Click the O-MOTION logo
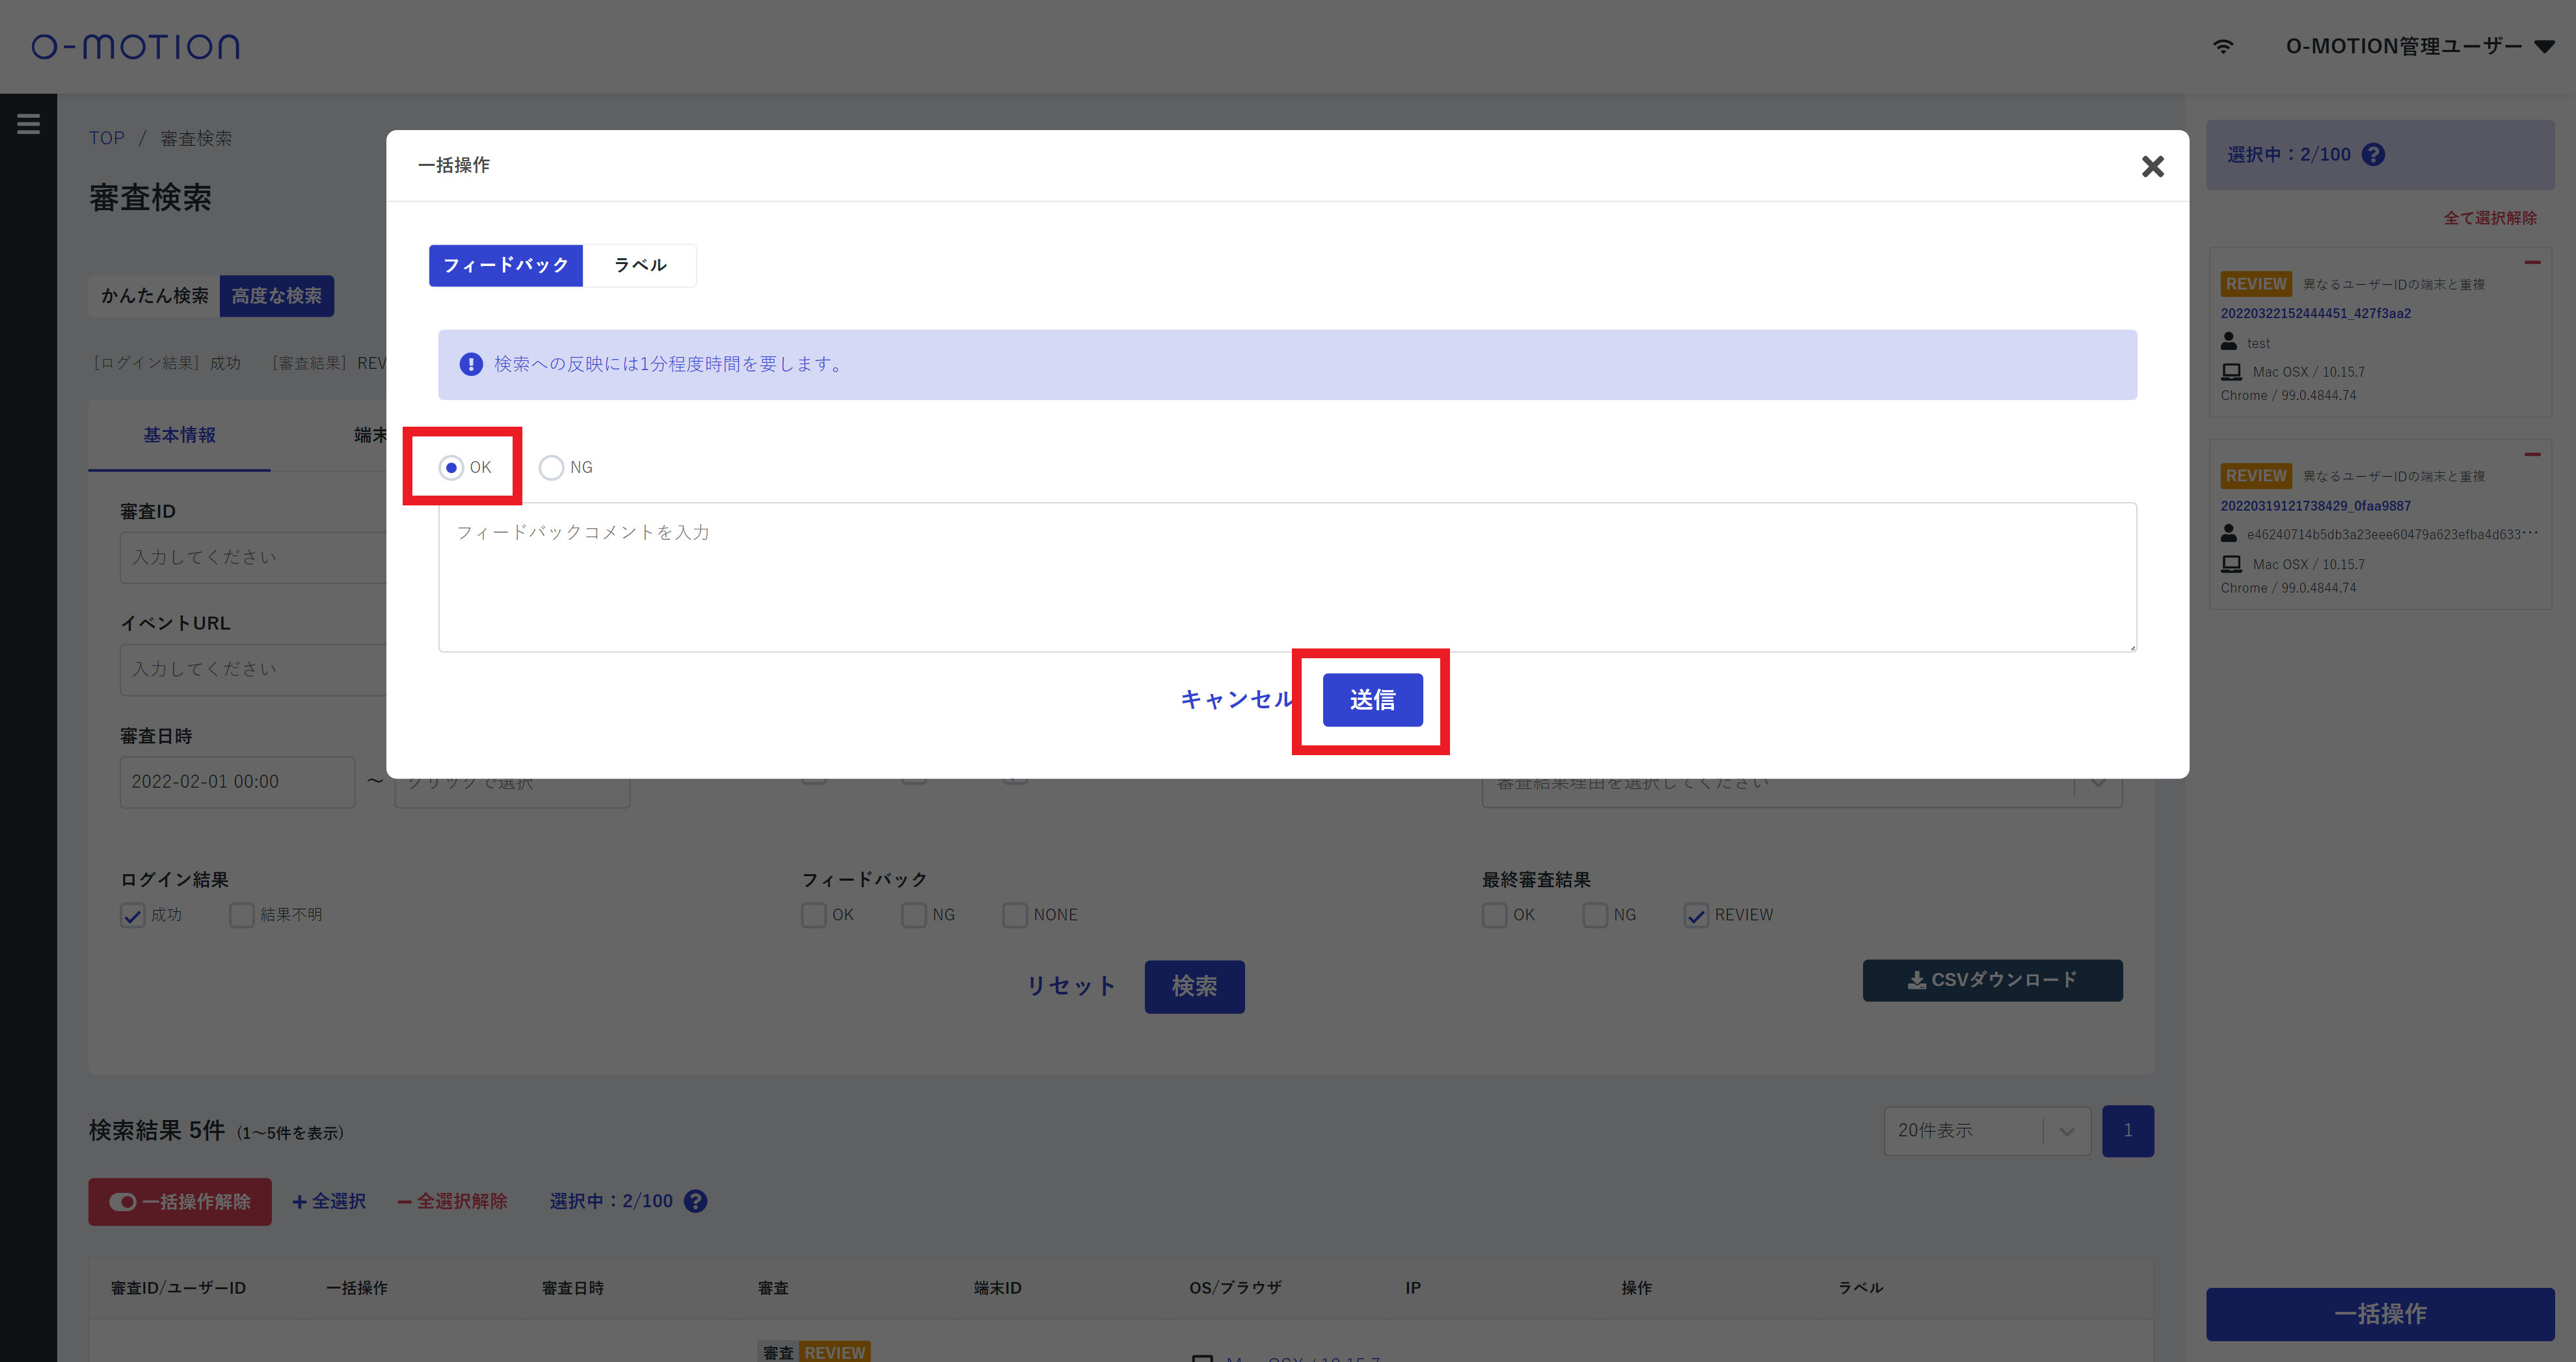Image resolution: width=2576 pixels, height=1362 pixels. tap(136, 47)
